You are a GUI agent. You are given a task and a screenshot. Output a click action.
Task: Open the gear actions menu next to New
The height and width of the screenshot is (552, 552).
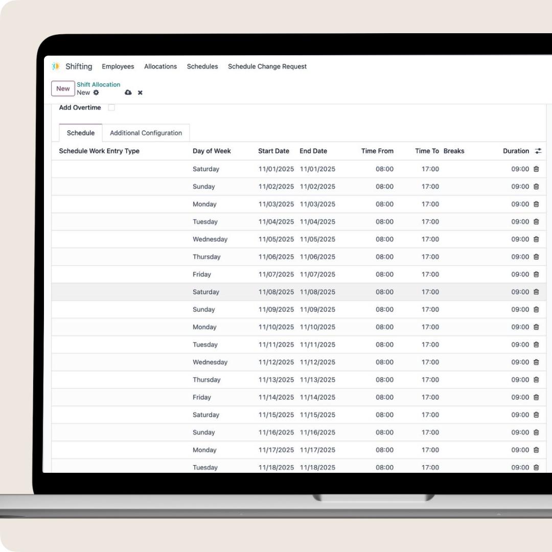(x=96, y=93)
